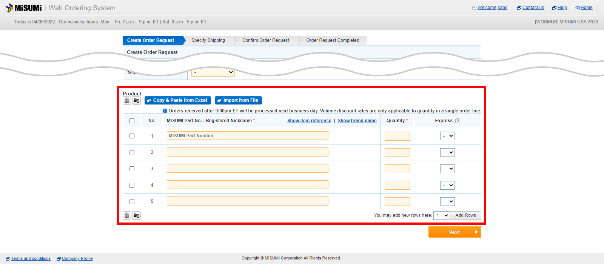Click the Express column header text
The image size is (604, 264).
(x=444, y=121)
